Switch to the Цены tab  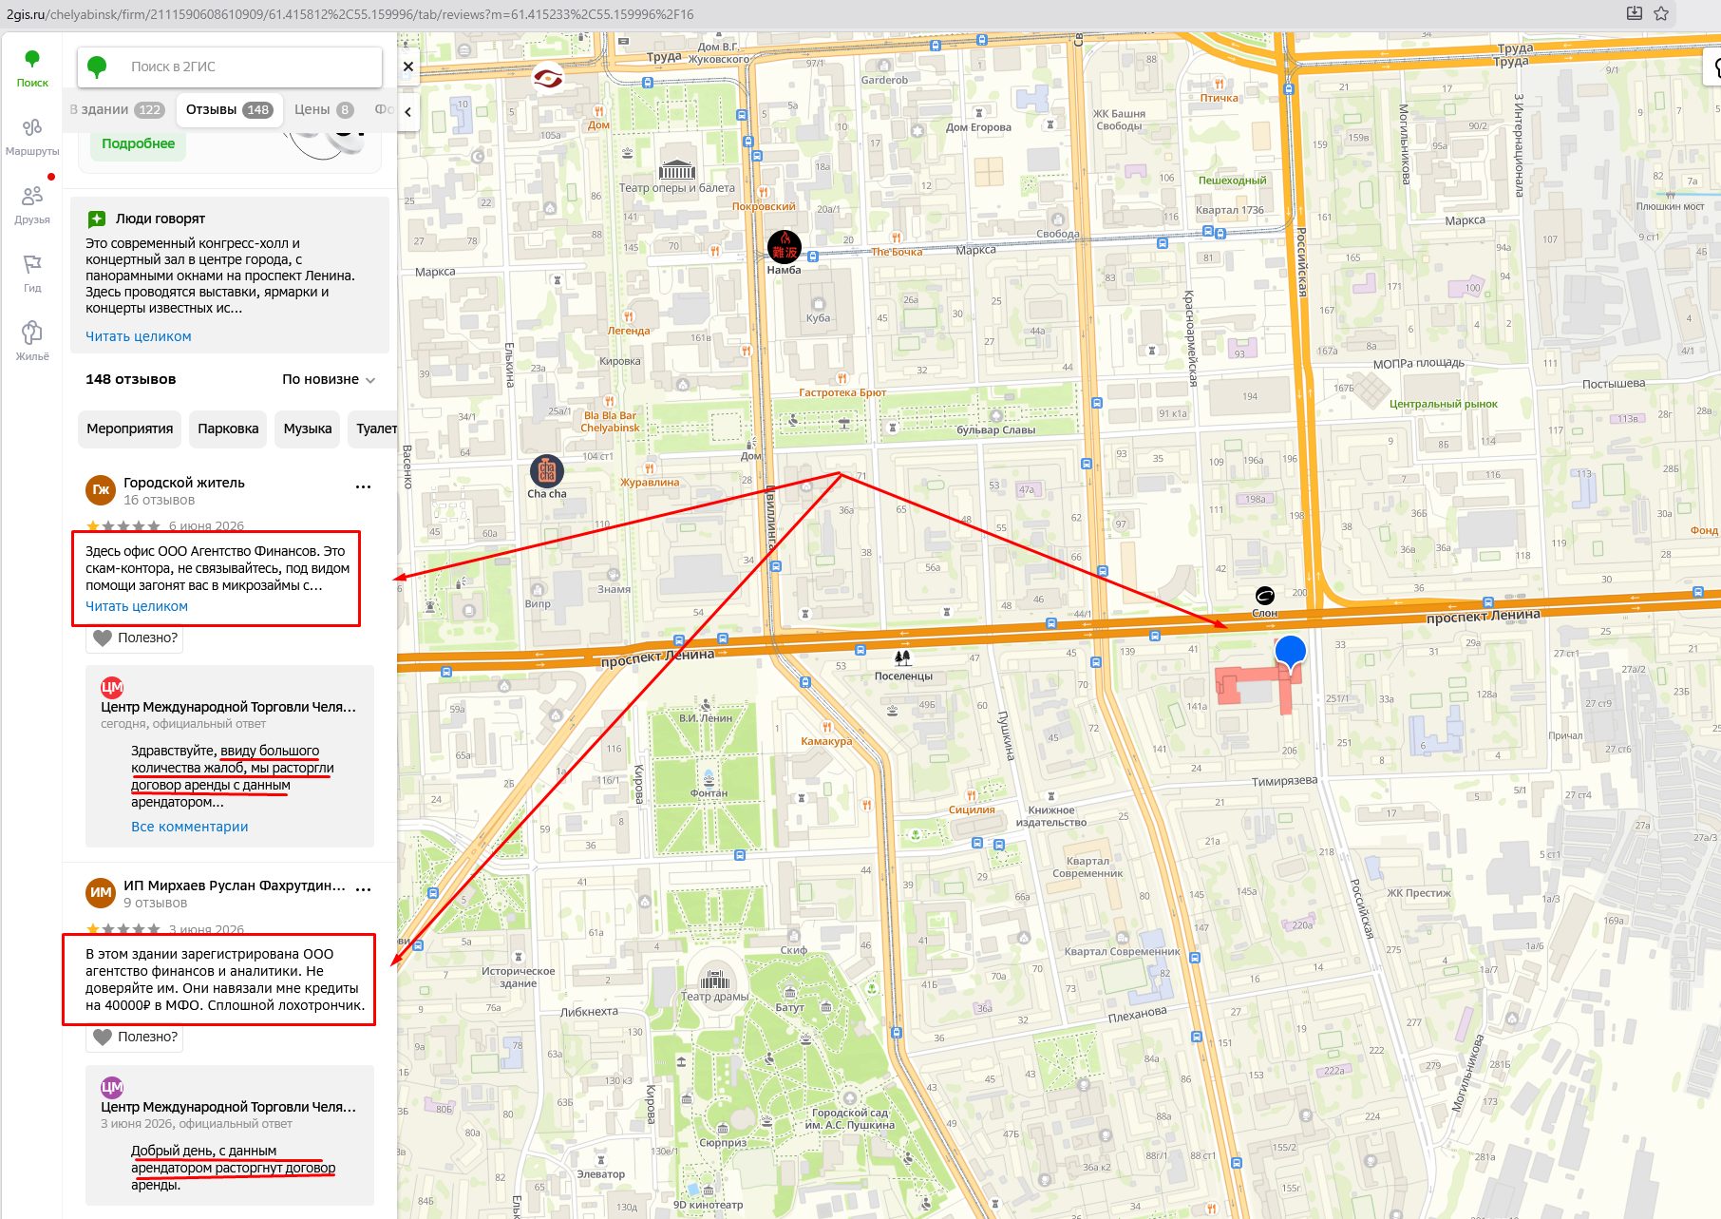[x=323, y=109]
